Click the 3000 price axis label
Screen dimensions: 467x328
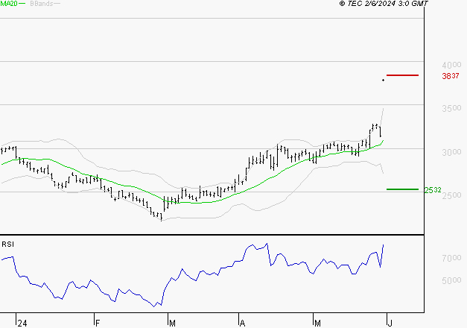[451, 152]
